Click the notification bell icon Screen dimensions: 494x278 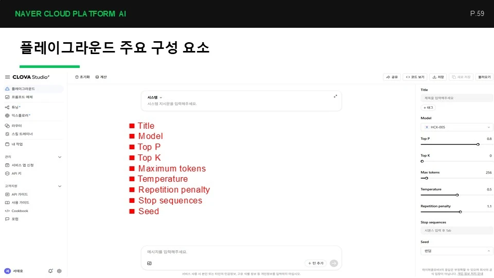pos(50,271)
